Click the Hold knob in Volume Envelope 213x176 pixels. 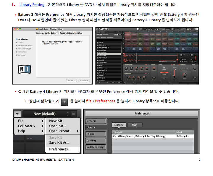(131, 68)
